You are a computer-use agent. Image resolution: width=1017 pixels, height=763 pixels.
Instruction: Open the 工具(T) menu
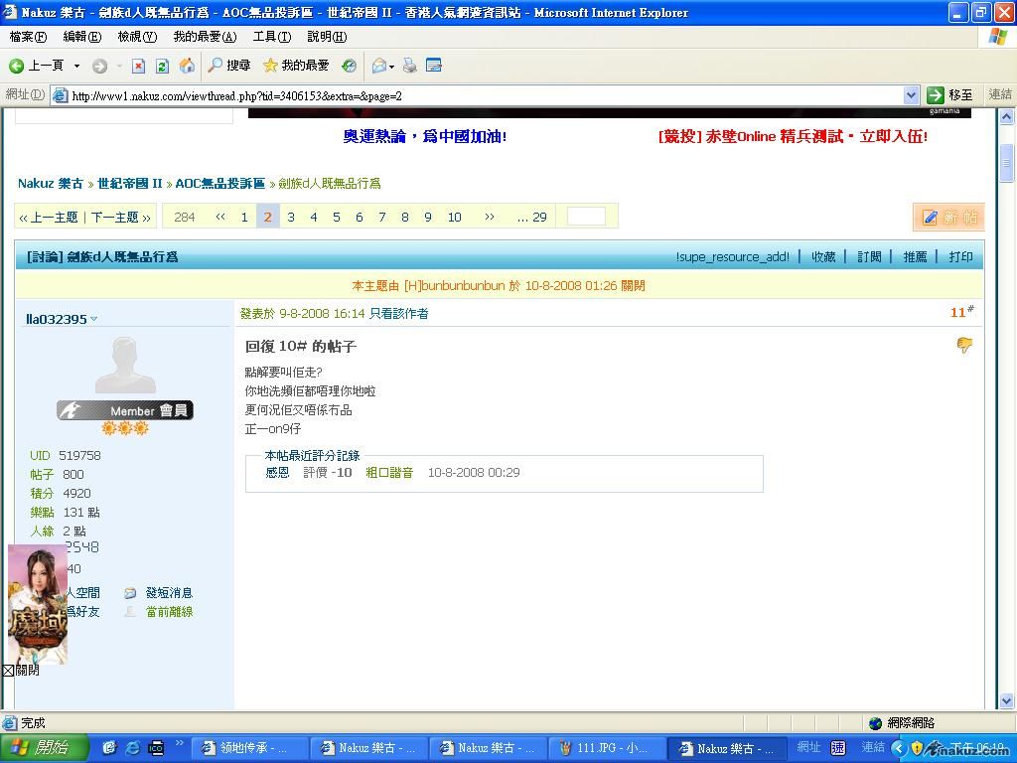point(272,37)
